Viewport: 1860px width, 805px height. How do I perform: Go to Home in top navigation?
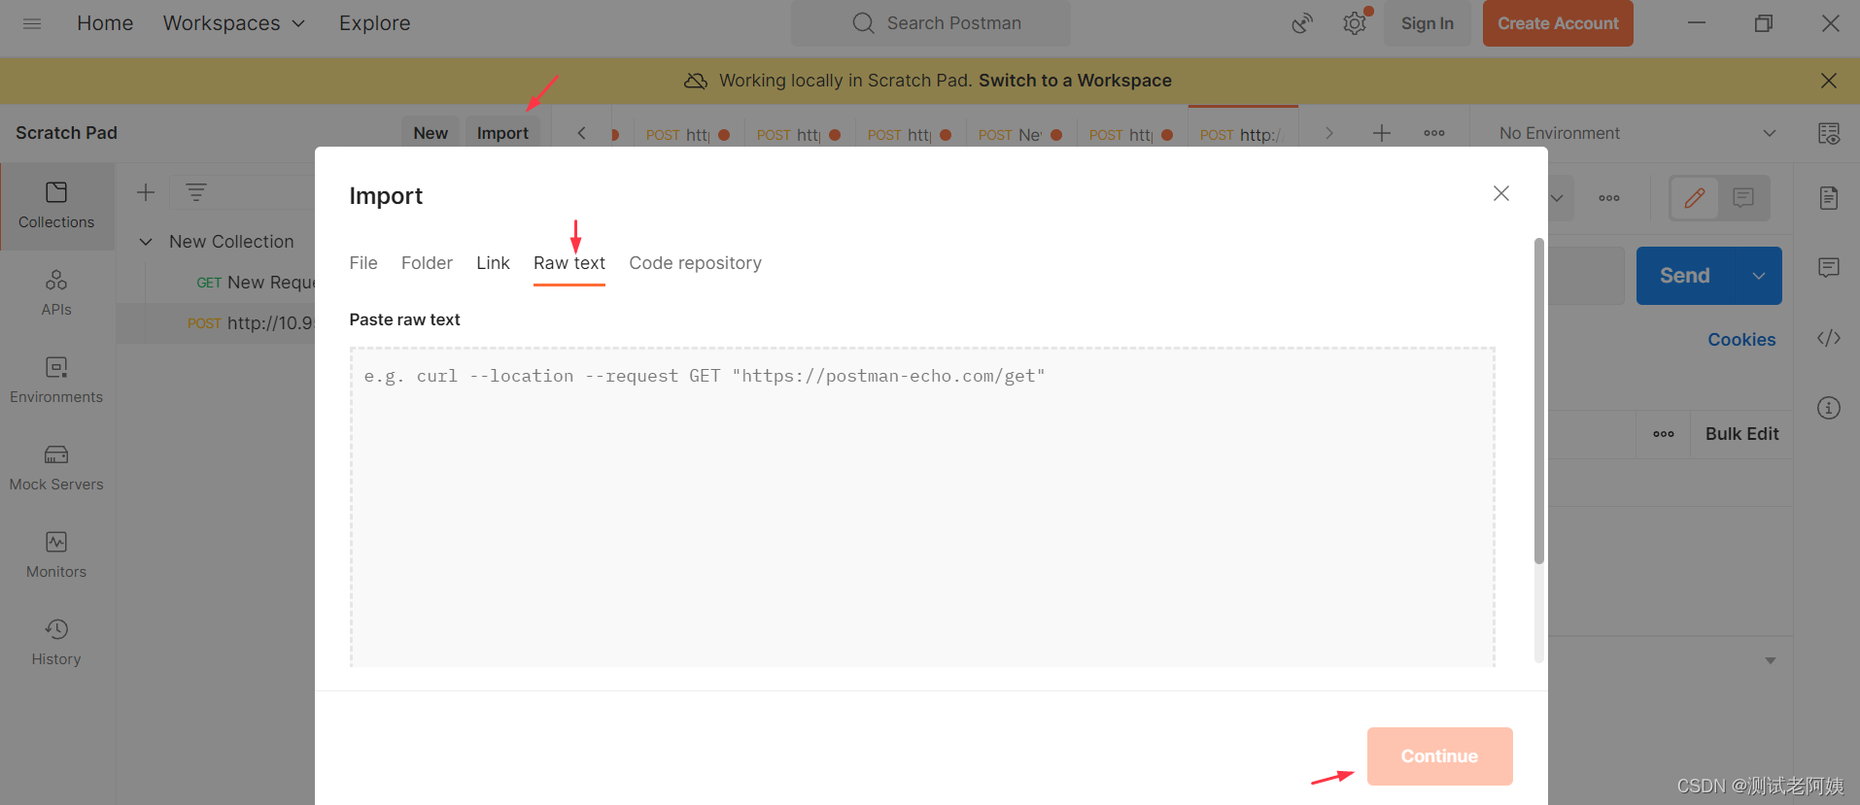pos(105,23)
